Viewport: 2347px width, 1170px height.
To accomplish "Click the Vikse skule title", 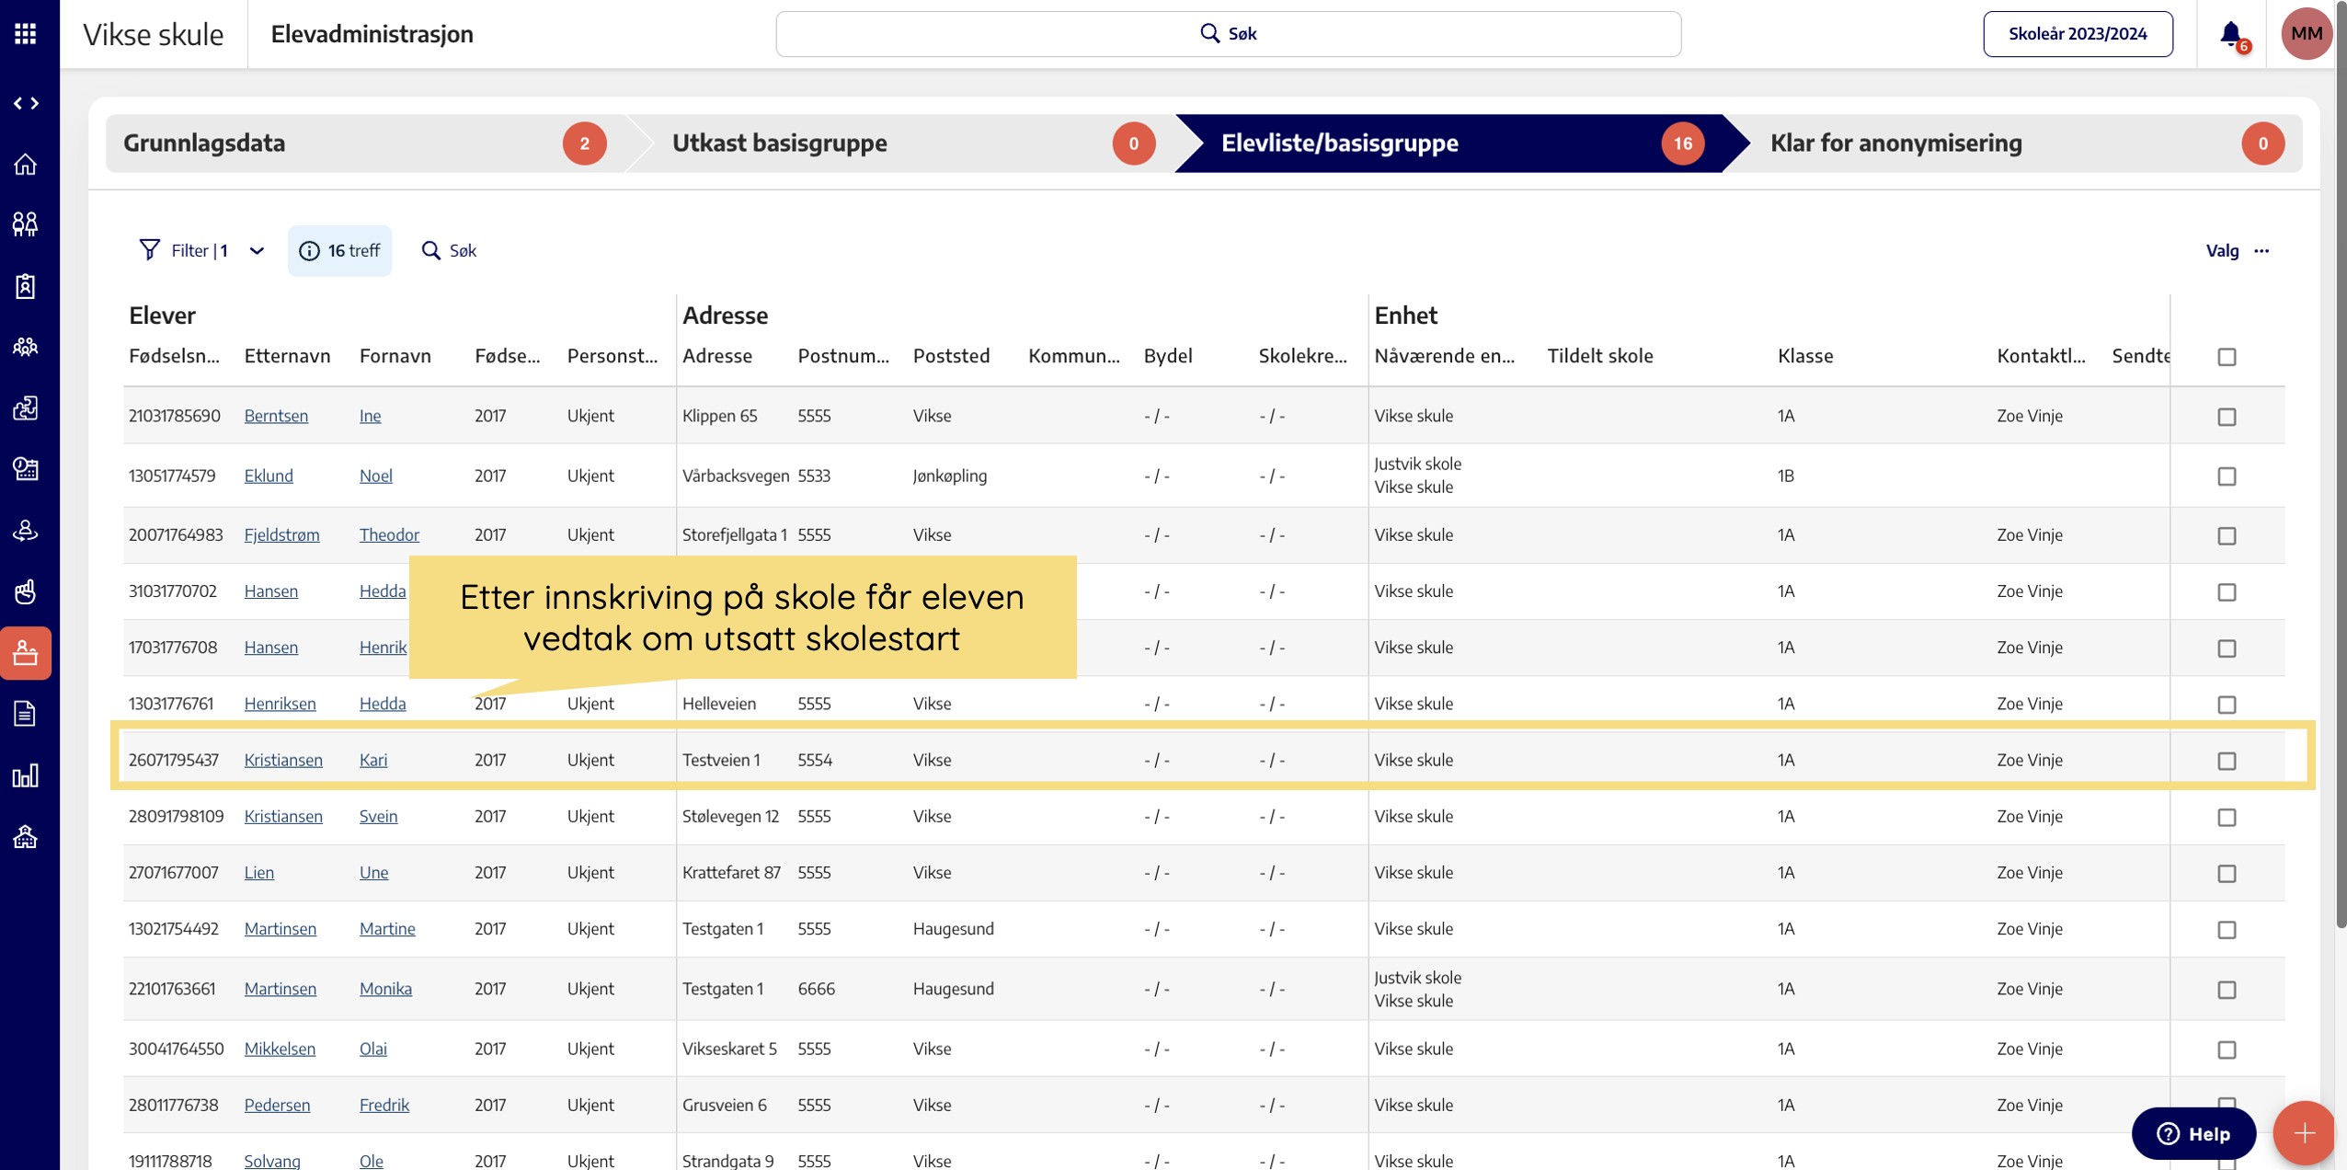I will click(x=153, y=34).
